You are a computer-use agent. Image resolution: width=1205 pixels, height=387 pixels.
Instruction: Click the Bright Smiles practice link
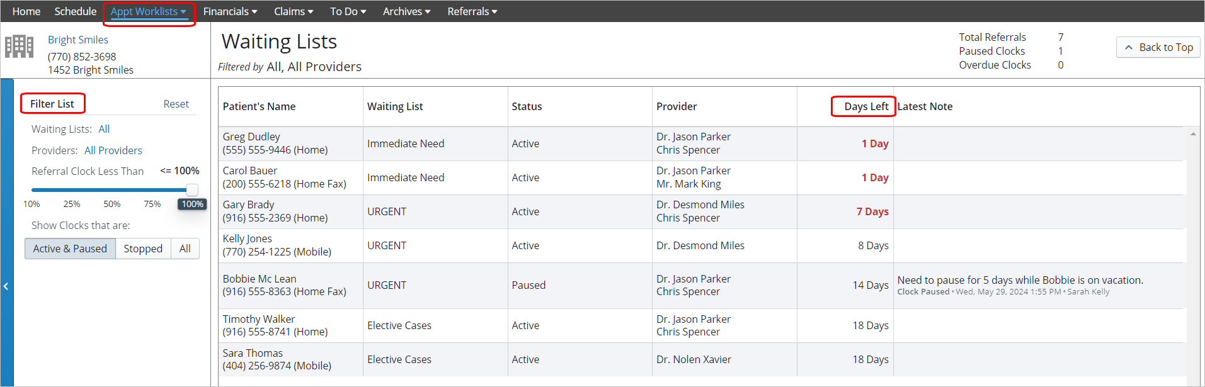pyautogui.click(x=78, y=40)
